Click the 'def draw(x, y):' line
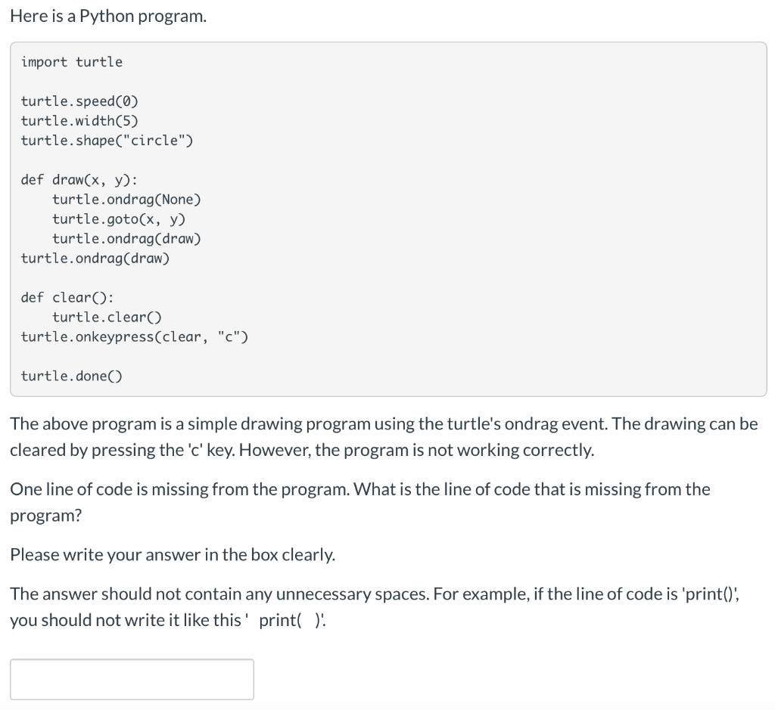 (79, 179)
